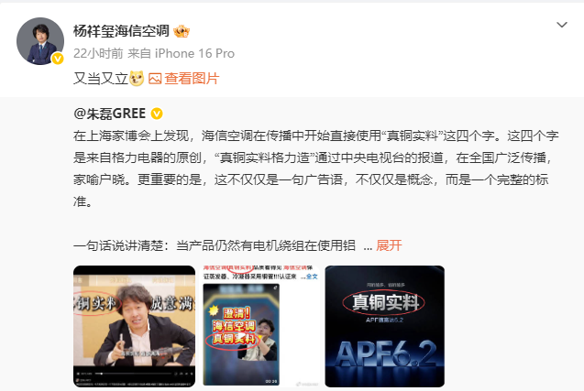The width and height of the screenshot is (584, 391).
Task: Open the APF6.2 真铜实料 poster thumbnail
Action: (384, 326)
